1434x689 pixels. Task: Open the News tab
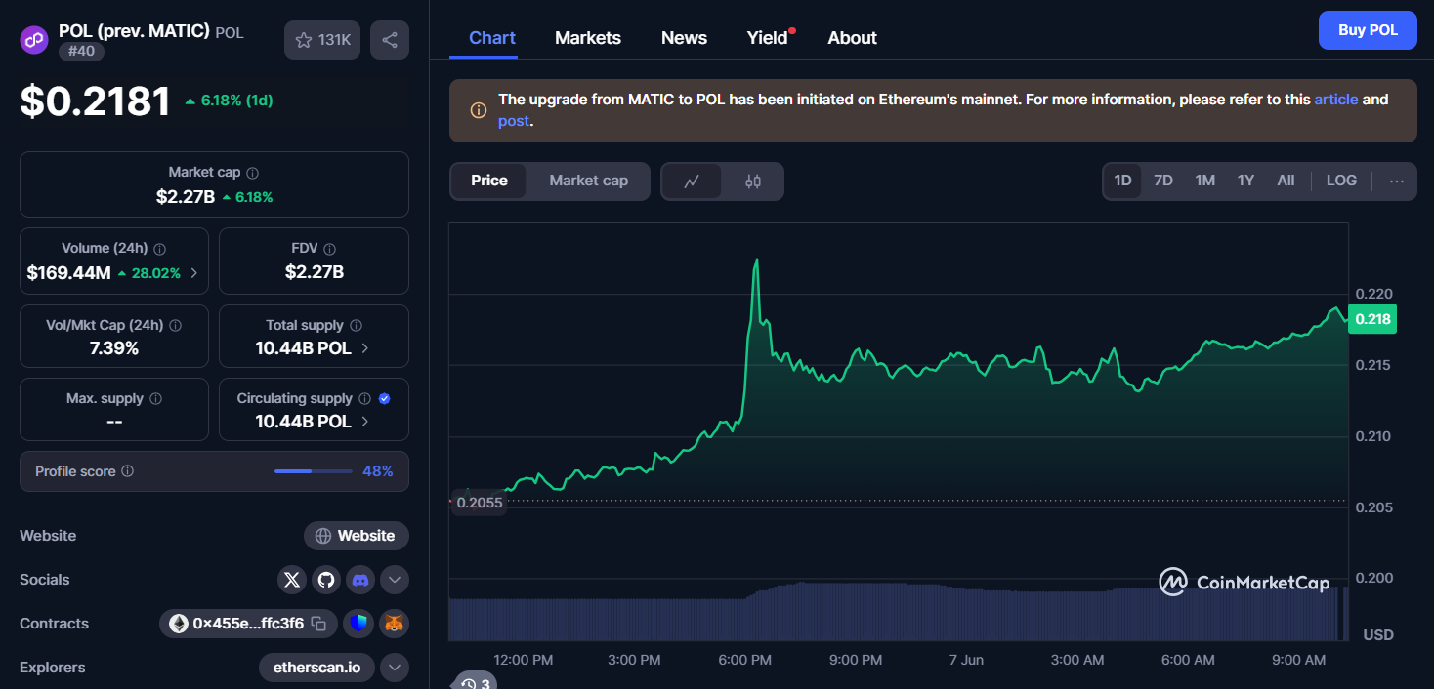684,38
